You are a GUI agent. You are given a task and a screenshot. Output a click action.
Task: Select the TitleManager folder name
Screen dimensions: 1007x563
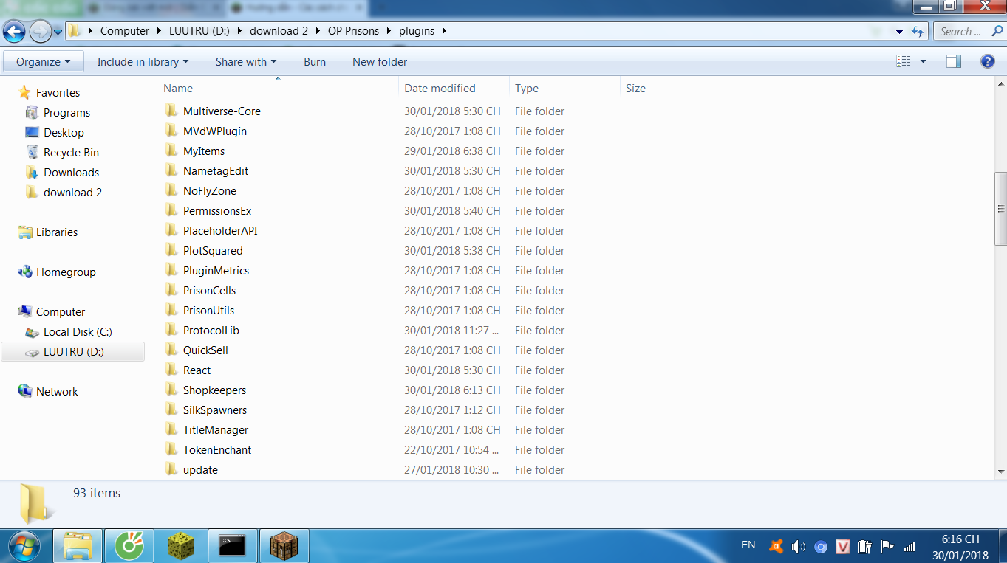(x=216, y=430)
